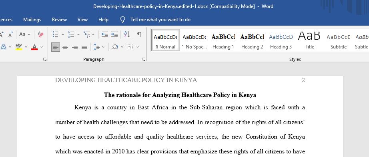
Task: Click the year '2010' in the text
Action: (118, 151)
